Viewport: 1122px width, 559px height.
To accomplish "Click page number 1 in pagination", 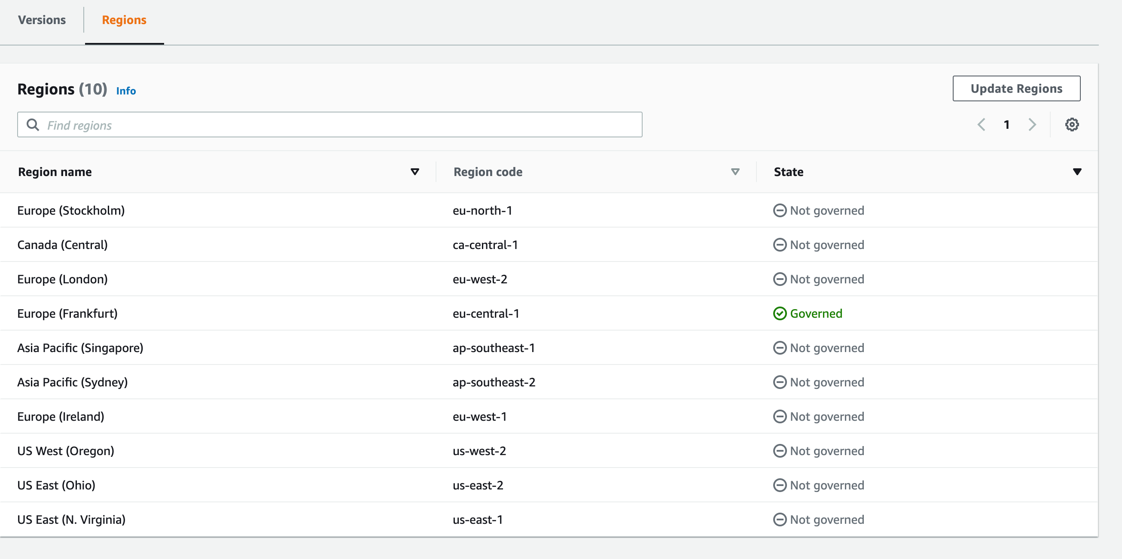I will click(1006, 125).
